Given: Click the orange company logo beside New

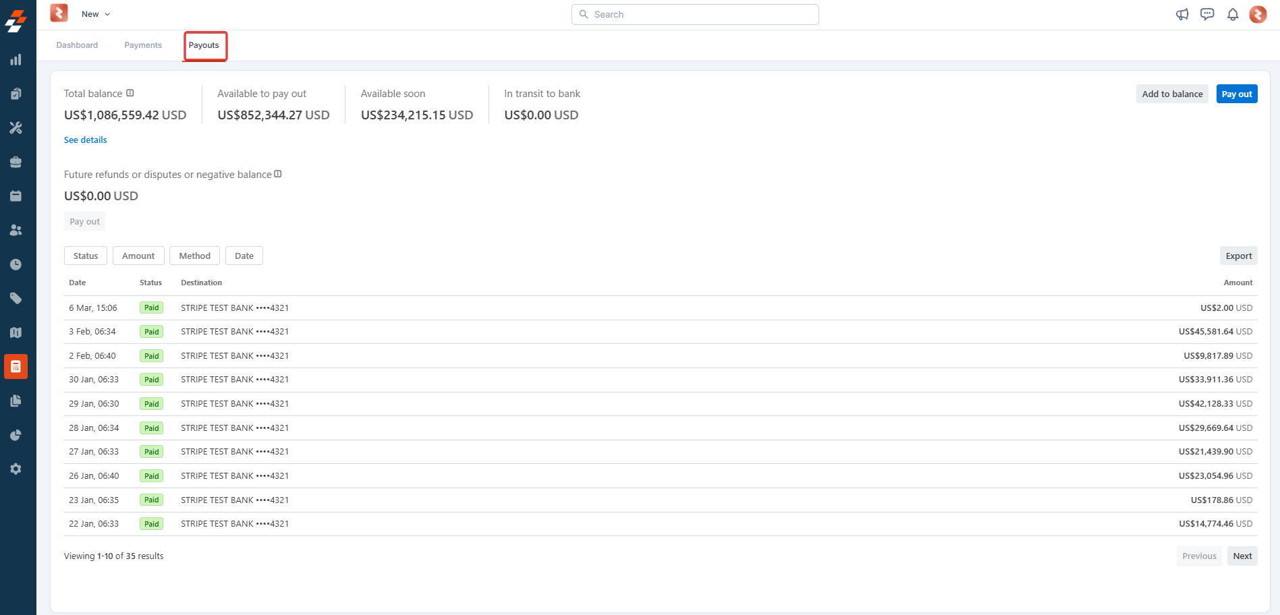Looking at the screenshot, I should point(59,13).
